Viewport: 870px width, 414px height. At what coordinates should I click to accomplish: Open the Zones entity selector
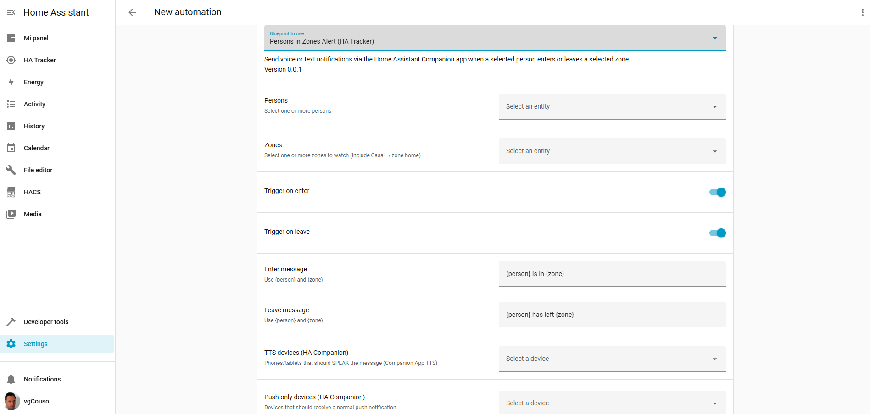612,151
